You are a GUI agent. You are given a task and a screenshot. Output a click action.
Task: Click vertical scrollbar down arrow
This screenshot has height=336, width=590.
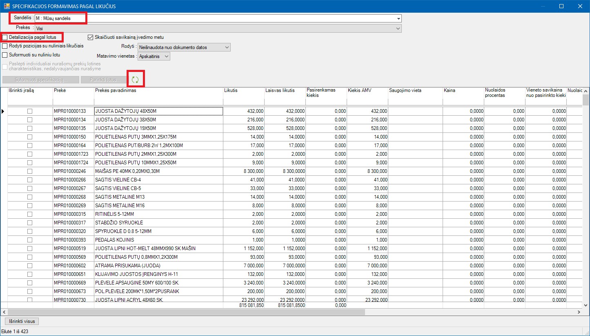(586, 305)
